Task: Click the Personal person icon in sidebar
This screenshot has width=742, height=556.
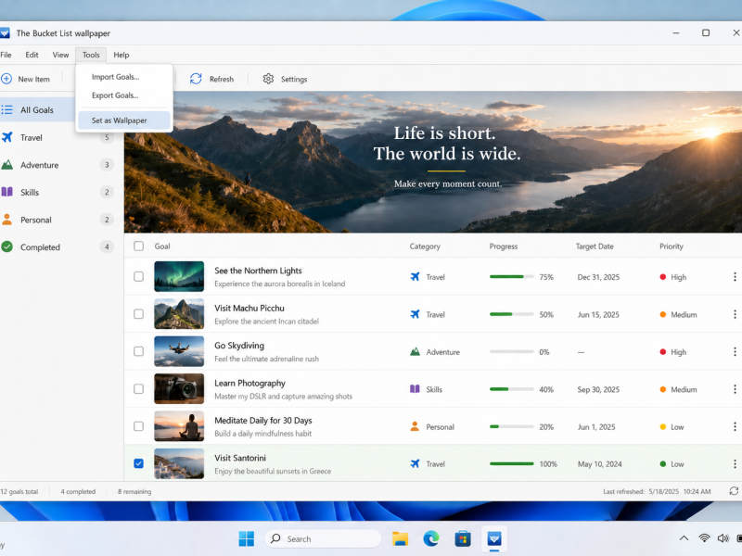Action: click(7, 220)
